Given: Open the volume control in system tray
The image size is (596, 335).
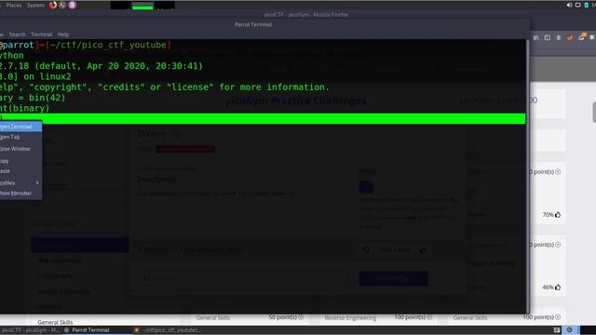Looking at the screenshot, I should point(569,5).
